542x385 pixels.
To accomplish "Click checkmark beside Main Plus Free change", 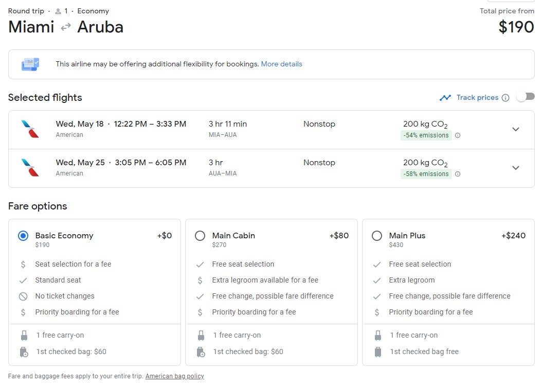I will [377, 296].
